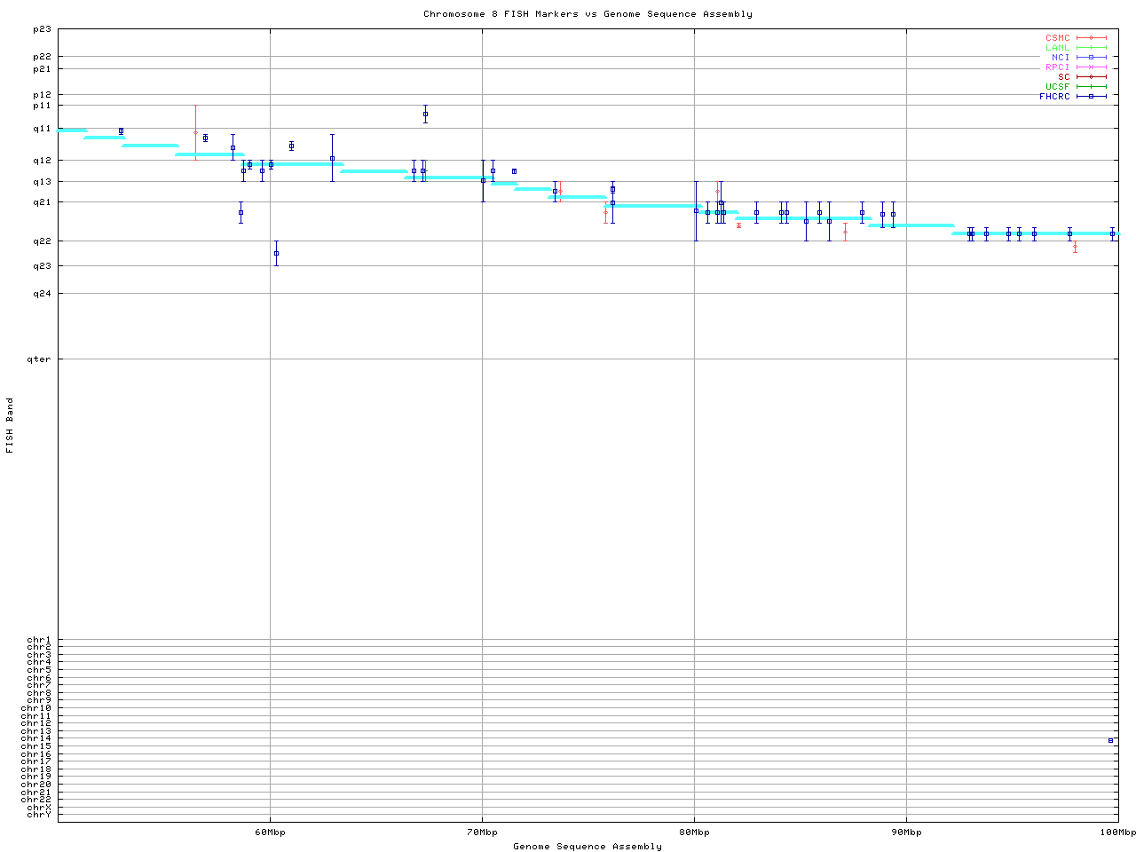Click the blue marker on the chr14 row
Image resolution: width=1136 pixels, height=852 pixels.
[1110, 740]
